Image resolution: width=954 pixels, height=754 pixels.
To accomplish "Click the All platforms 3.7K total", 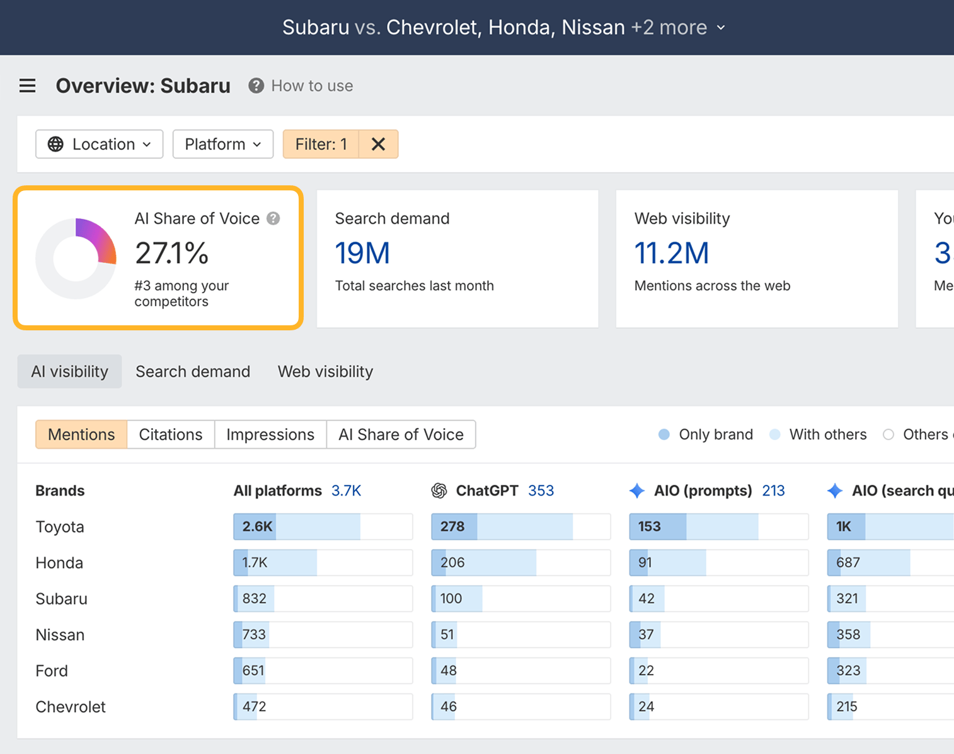I will (x=347, y=490).
